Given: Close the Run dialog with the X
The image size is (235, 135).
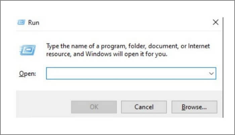Looking at the screenshot, I should pos(216,22).
